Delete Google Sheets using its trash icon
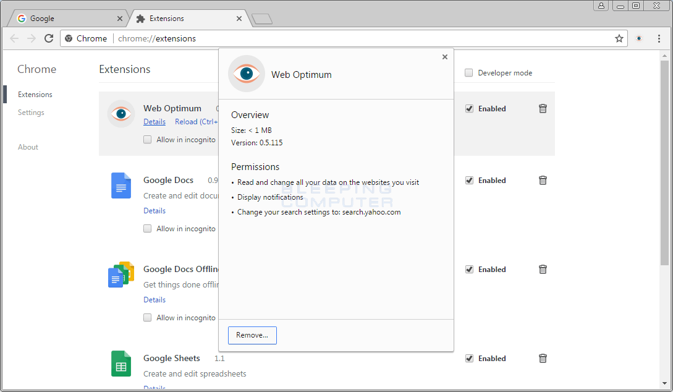Screen dimensions: 673x392 [x=543, y=358]
